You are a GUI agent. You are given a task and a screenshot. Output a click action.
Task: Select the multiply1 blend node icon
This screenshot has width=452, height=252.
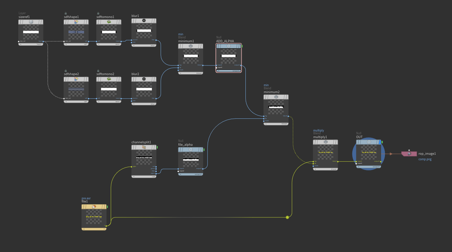325,142
